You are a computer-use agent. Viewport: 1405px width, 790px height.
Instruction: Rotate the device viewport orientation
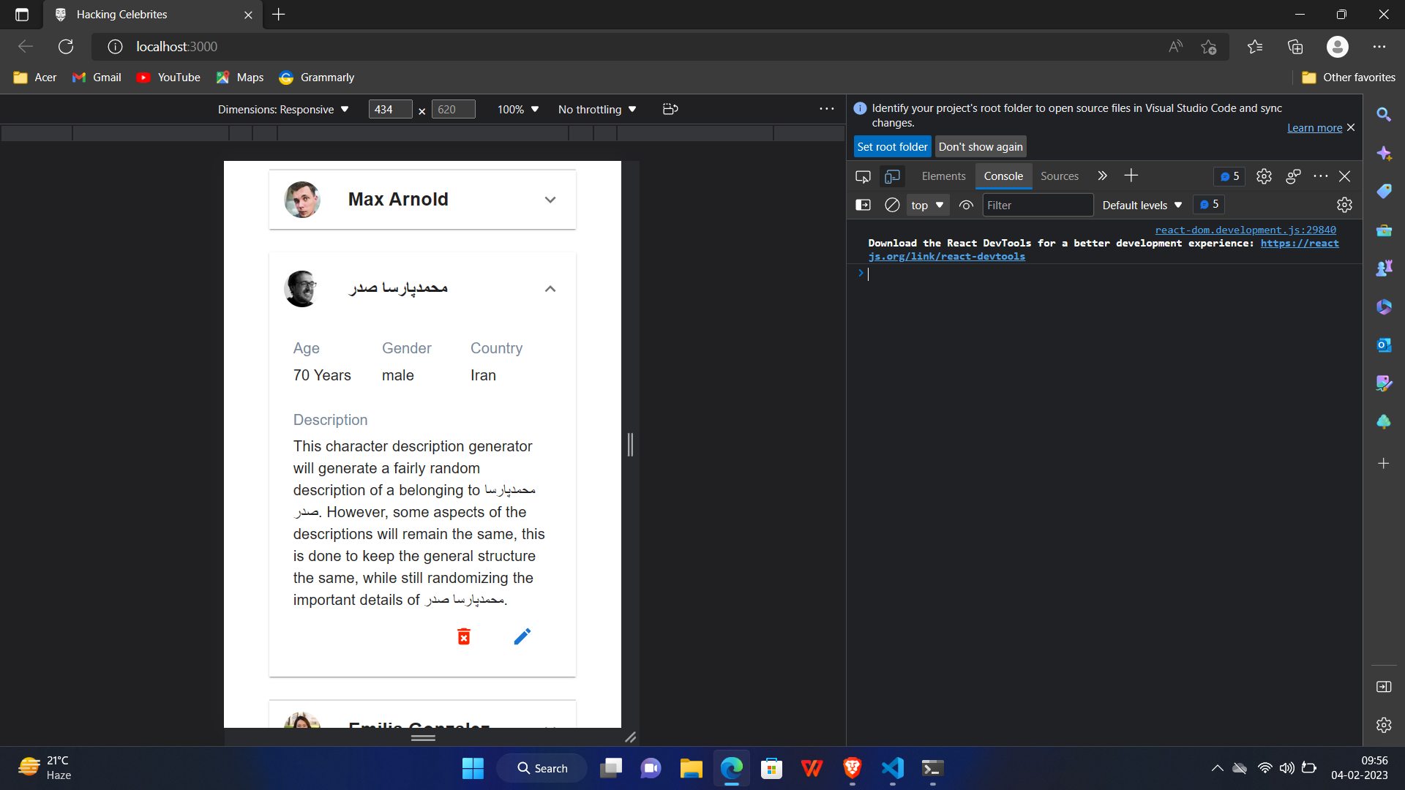tap(670, 109)
